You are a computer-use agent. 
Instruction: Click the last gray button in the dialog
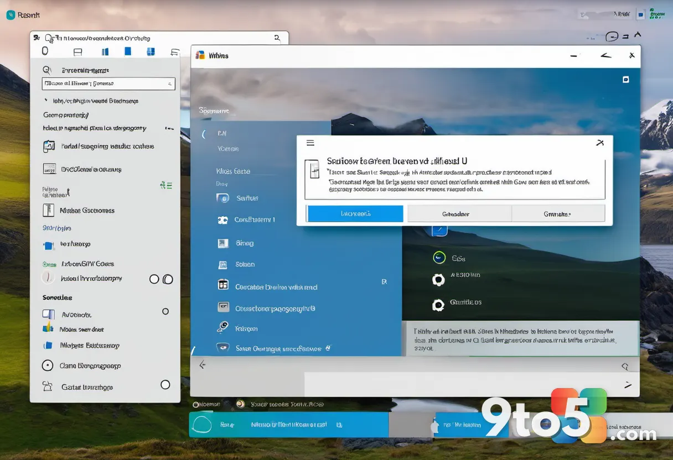pyautogui.click(x=558, y=213)
